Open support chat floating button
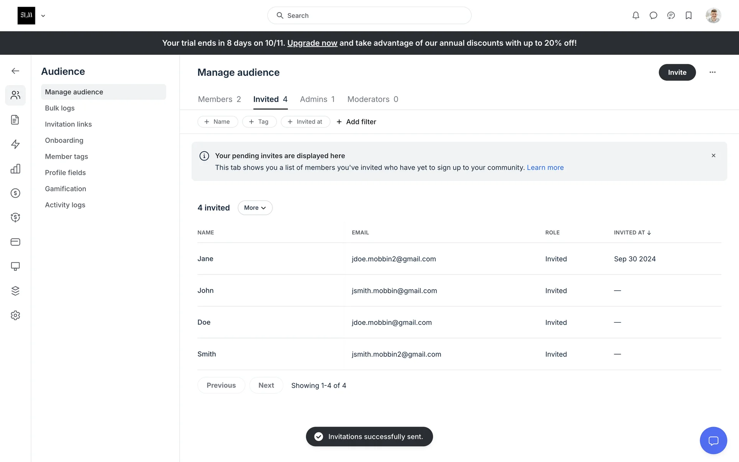The height and width of the screenshot is (462, 739). (x=713, y=440)
